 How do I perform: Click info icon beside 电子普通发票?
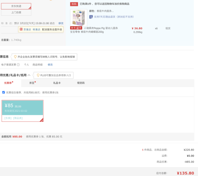coord(18,65)
